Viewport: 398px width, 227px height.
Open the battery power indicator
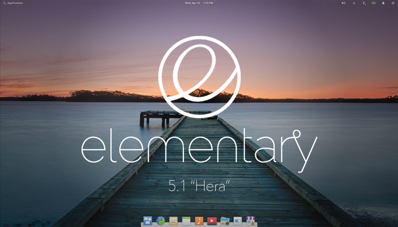(x=374, y=3)
